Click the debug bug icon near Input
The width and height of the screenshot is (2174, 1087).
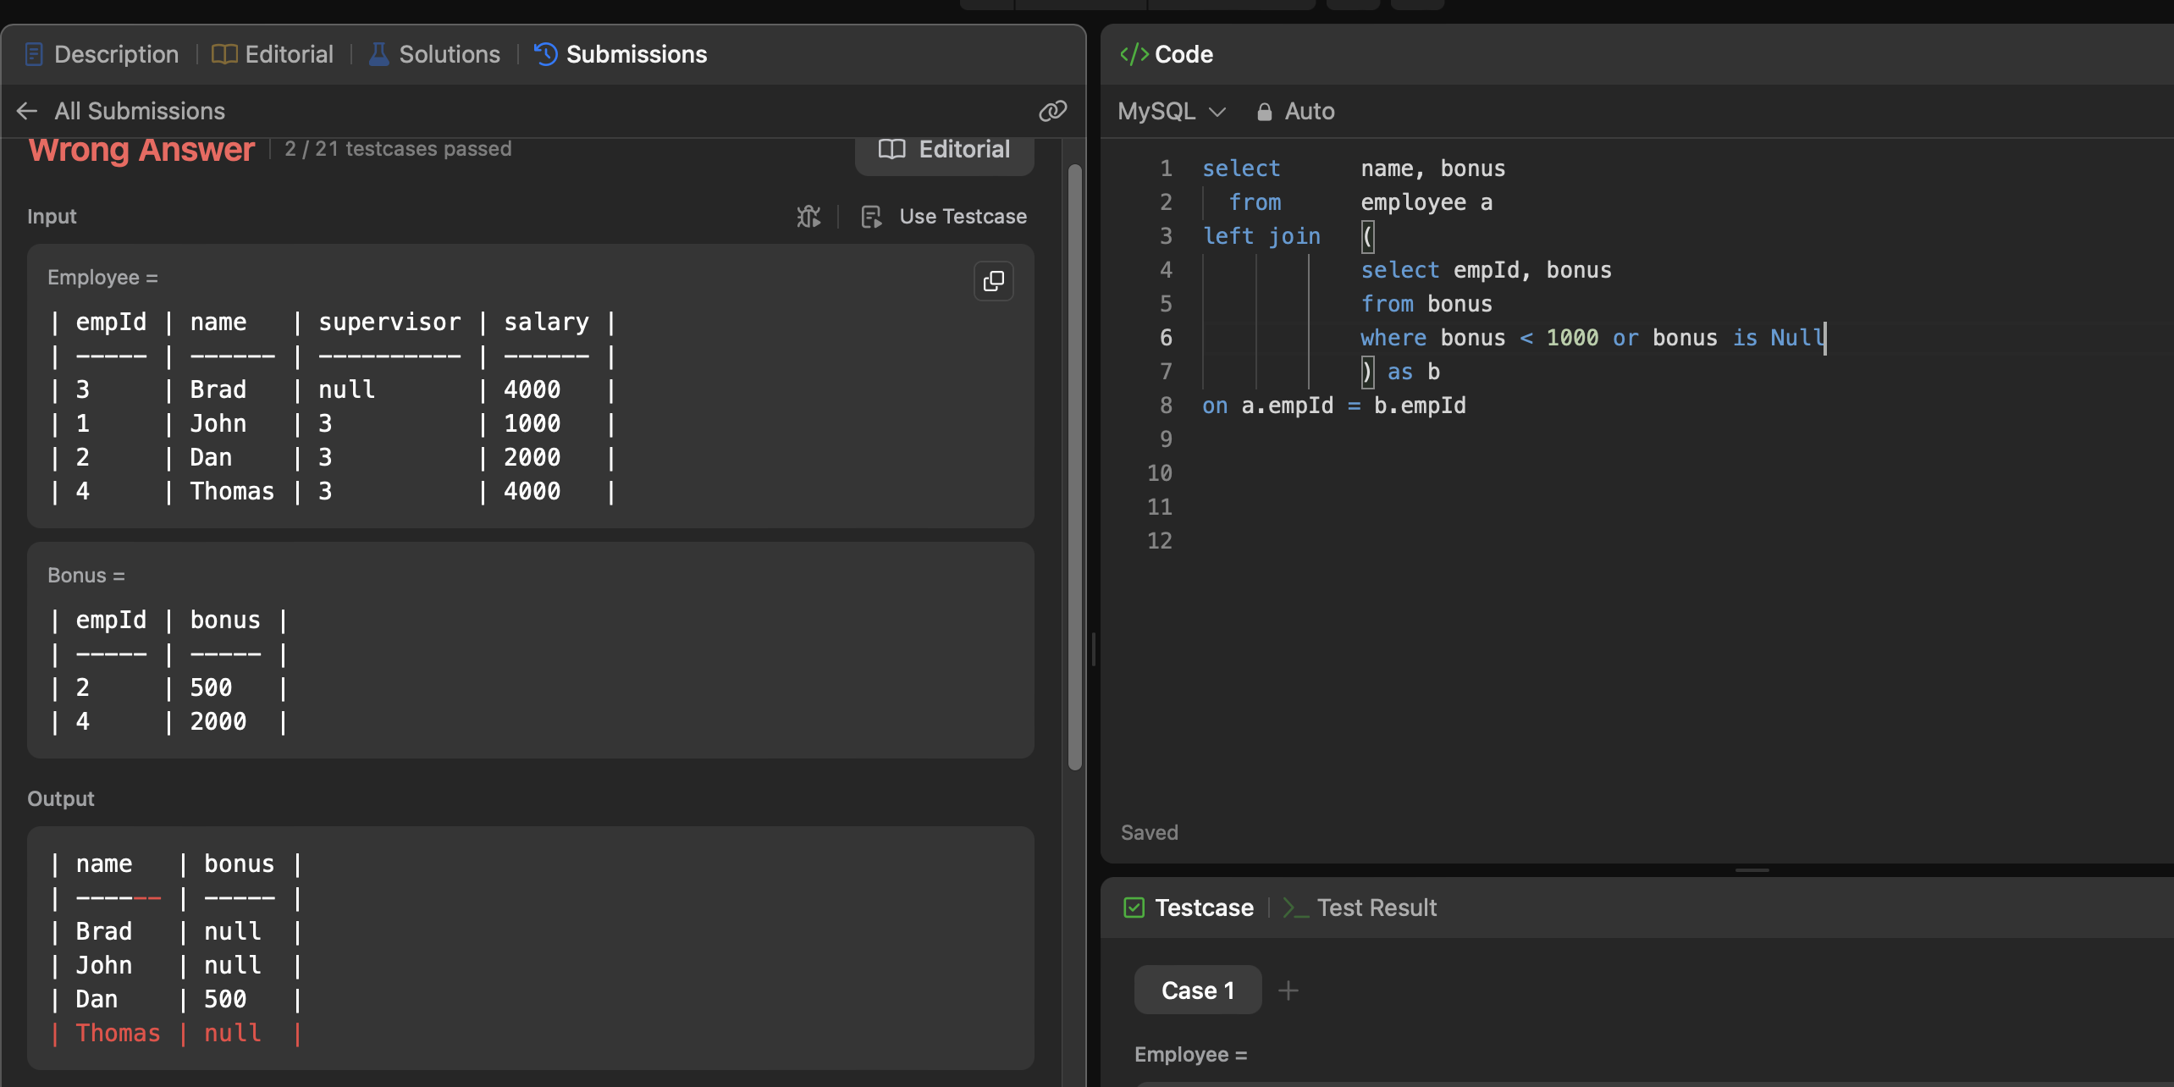coord(808,217)
